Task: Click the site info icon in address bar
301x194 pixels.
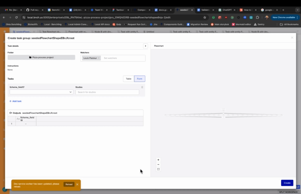Action: [24, 17]
